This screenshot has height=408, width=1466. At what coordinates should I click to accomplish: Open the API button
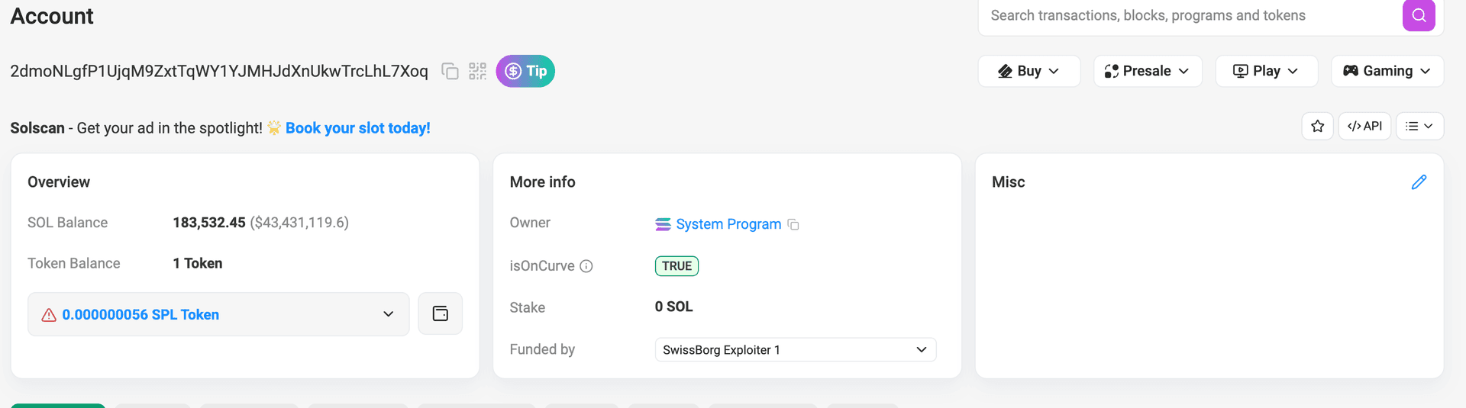click(x=1364, y=127)
